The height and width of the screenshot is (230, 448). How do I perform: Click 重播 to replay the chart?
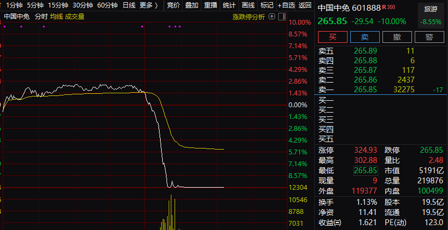click(x=211, y=5)
